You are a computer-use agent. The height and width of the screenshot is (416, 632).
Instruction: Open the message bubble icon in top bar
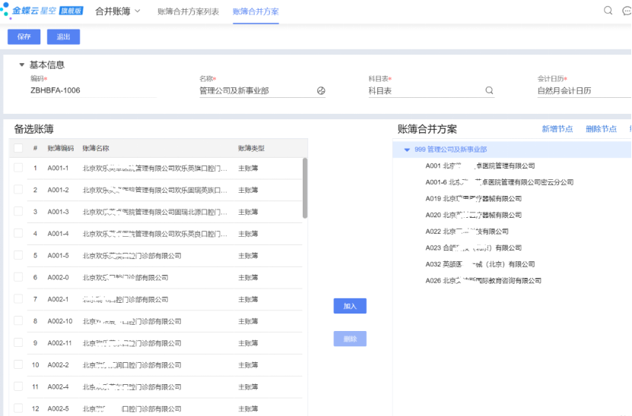click(x=627, y=11)
